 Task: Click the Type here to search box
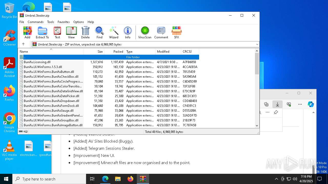(x=49, y=179)
